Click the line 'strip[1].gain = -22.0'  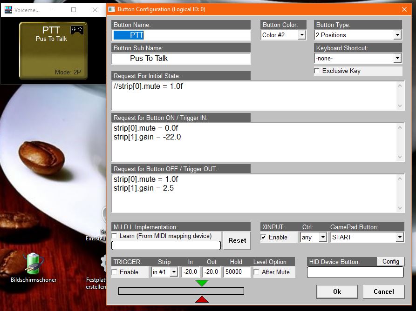tap(147, 137)
